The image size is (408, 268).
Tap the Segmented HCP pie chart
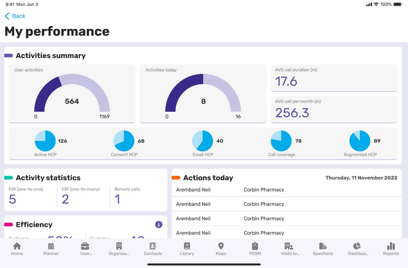coord(360,141)
